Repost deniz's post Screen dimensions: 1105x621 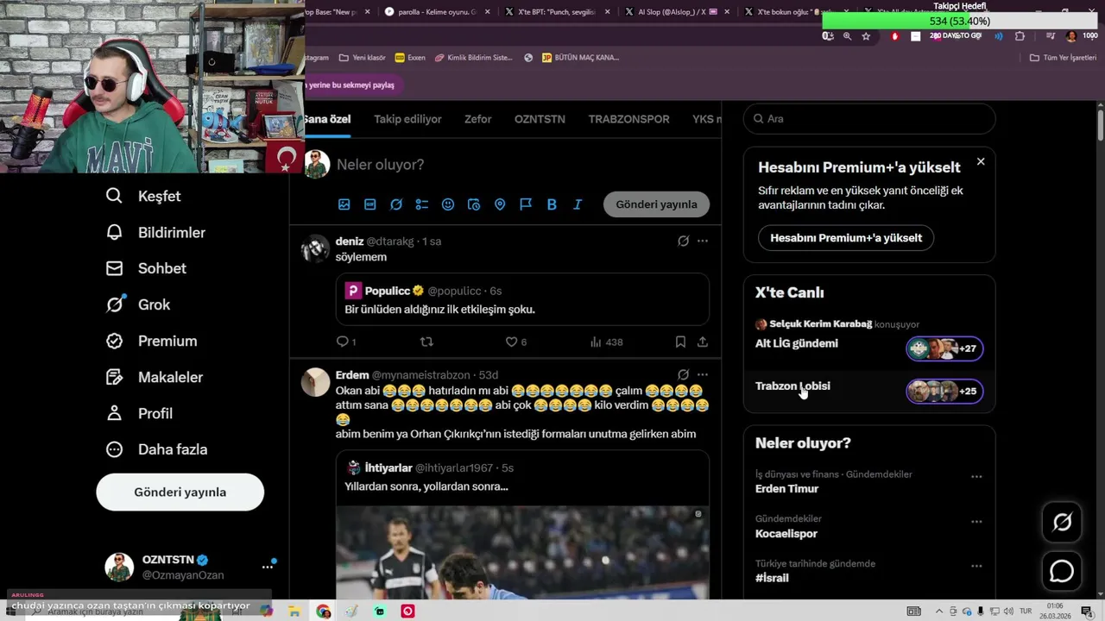pos(426,342)
